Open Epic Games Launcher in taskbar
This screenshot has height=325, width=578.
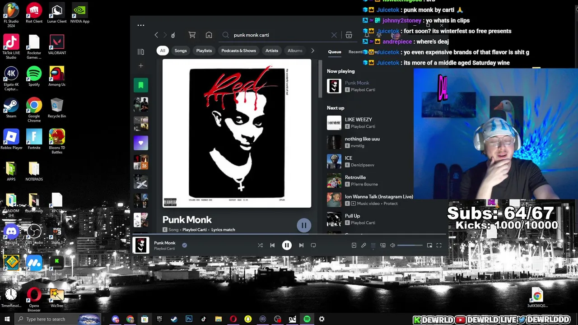(159, 319)
